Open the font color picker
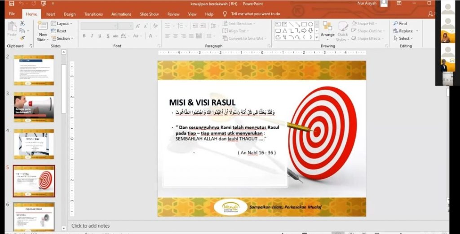Screen dimensions: 460x234 151,36
